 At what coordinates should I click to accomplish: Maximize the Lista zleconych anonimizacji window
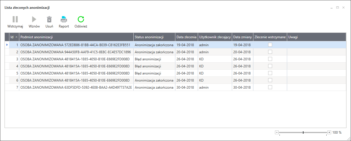point(337,8)
